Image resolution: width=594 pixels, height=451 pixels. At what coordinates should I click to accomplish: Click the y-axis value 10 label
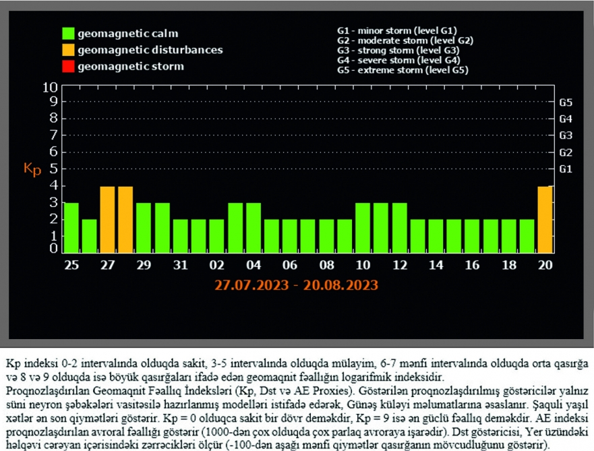point(50,88)
